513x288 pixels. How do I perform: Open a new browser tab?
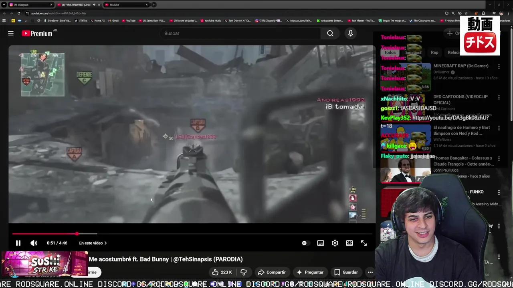[154, 5]
